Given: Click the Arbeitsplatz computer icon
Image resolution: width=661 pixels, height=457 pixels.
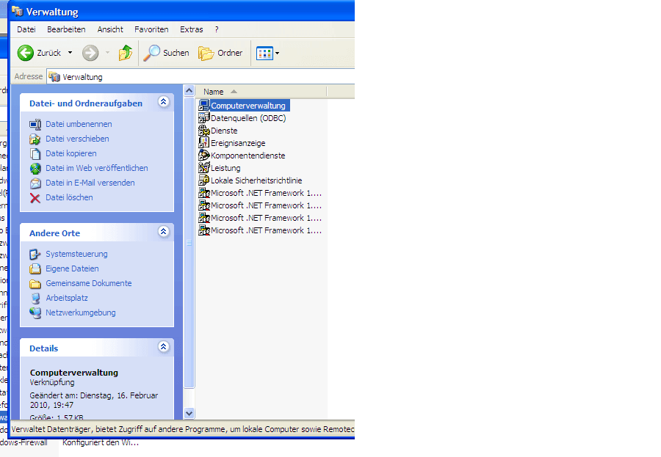Looking at the screenshot, I should pos(35,299).
